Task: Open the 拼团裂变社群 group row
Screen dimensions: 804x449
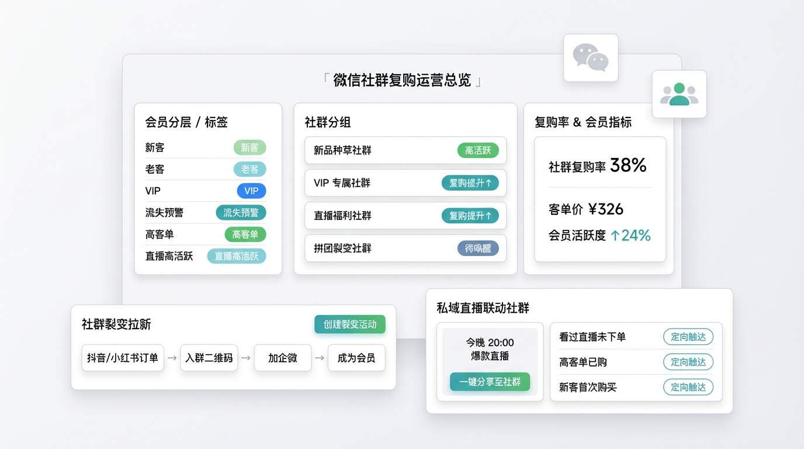Action: coord(405,248)
